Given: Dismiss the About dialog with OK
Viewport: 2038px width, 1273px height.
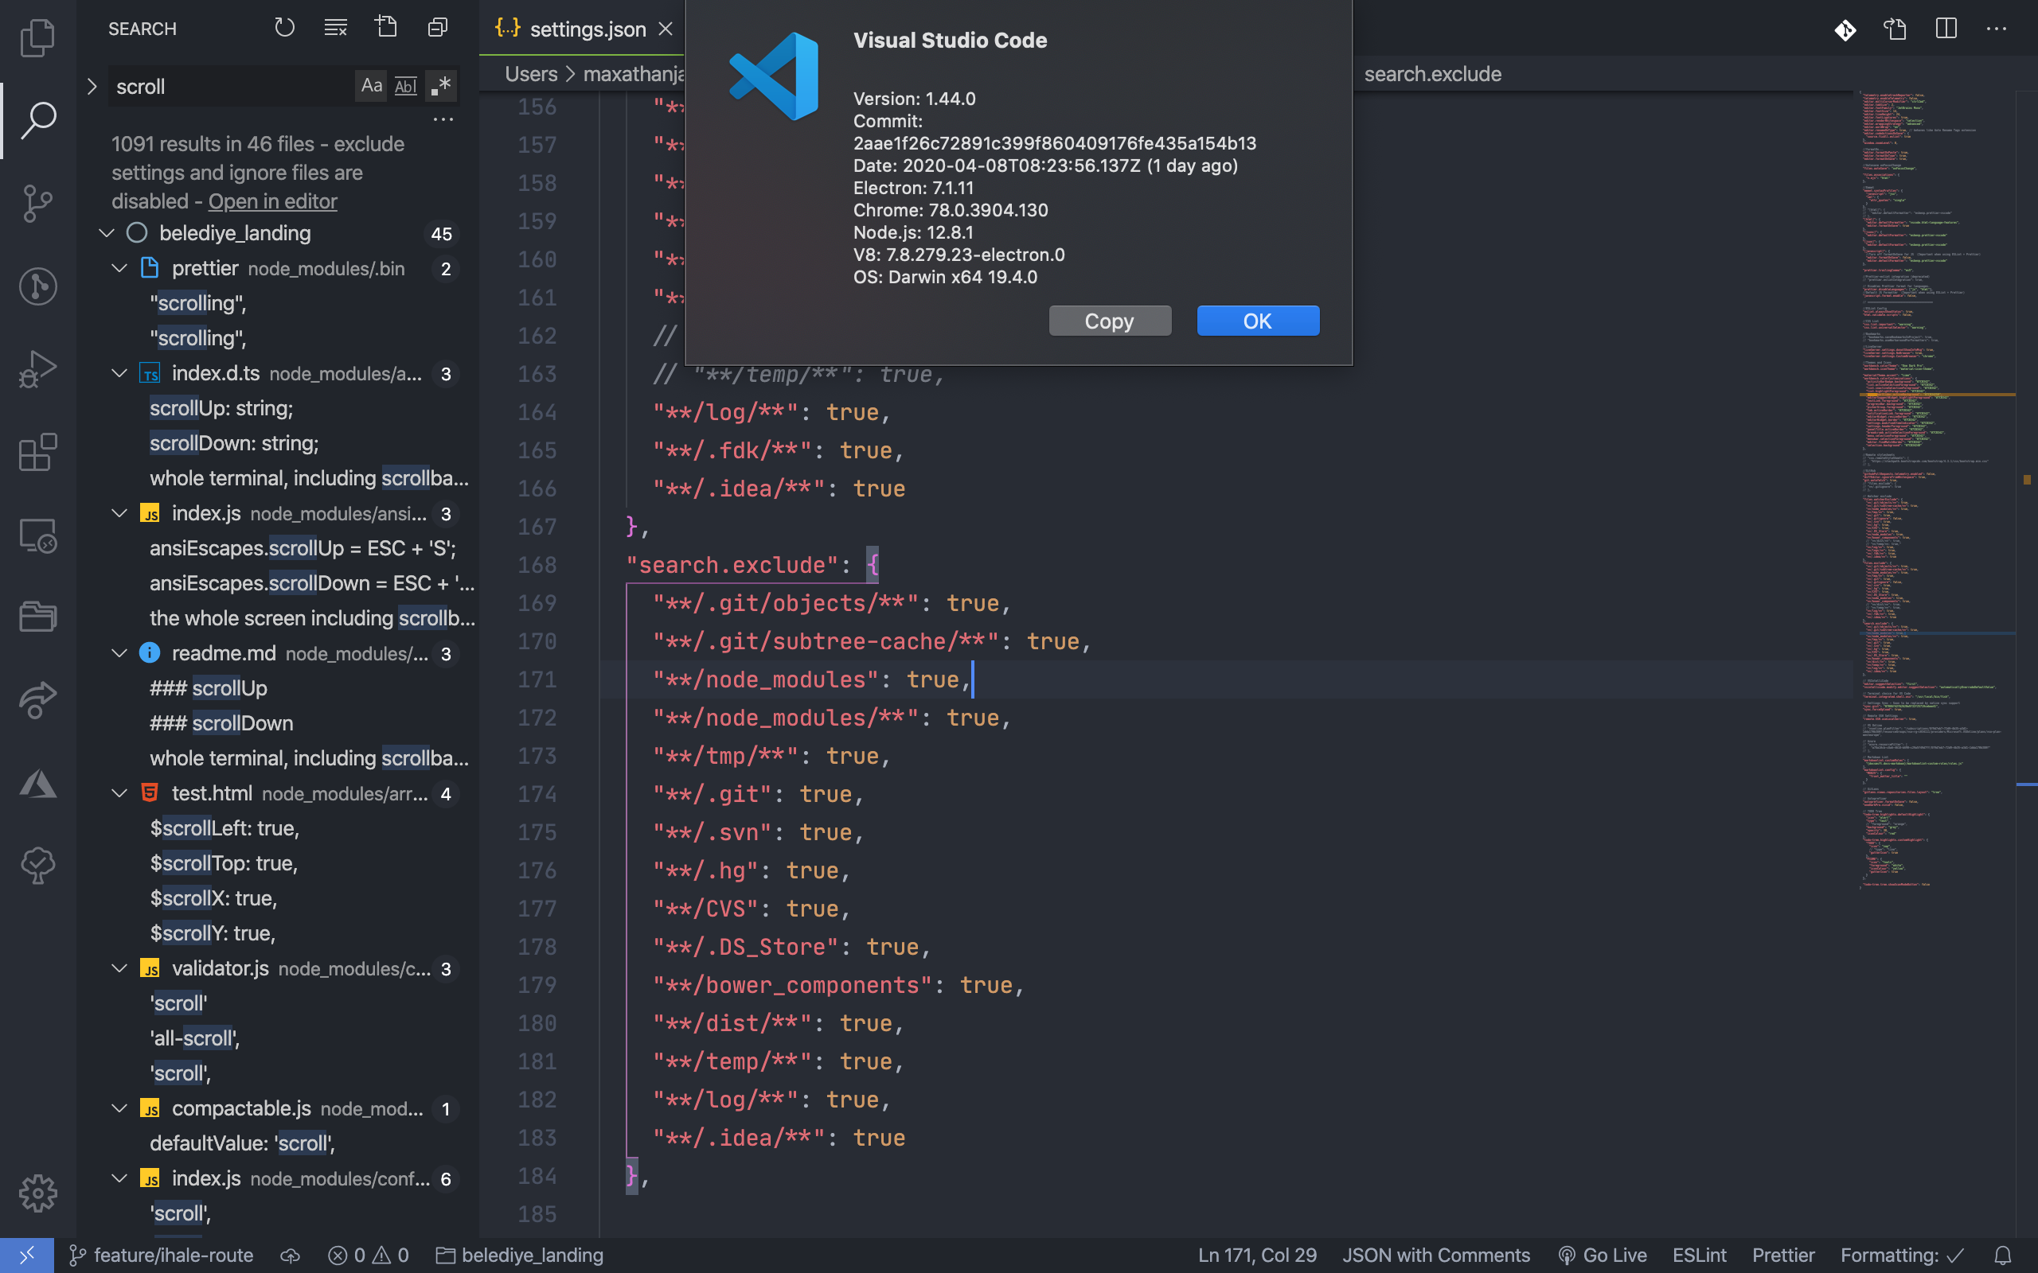Looking at the screenshot, I should pos(1257,321).
